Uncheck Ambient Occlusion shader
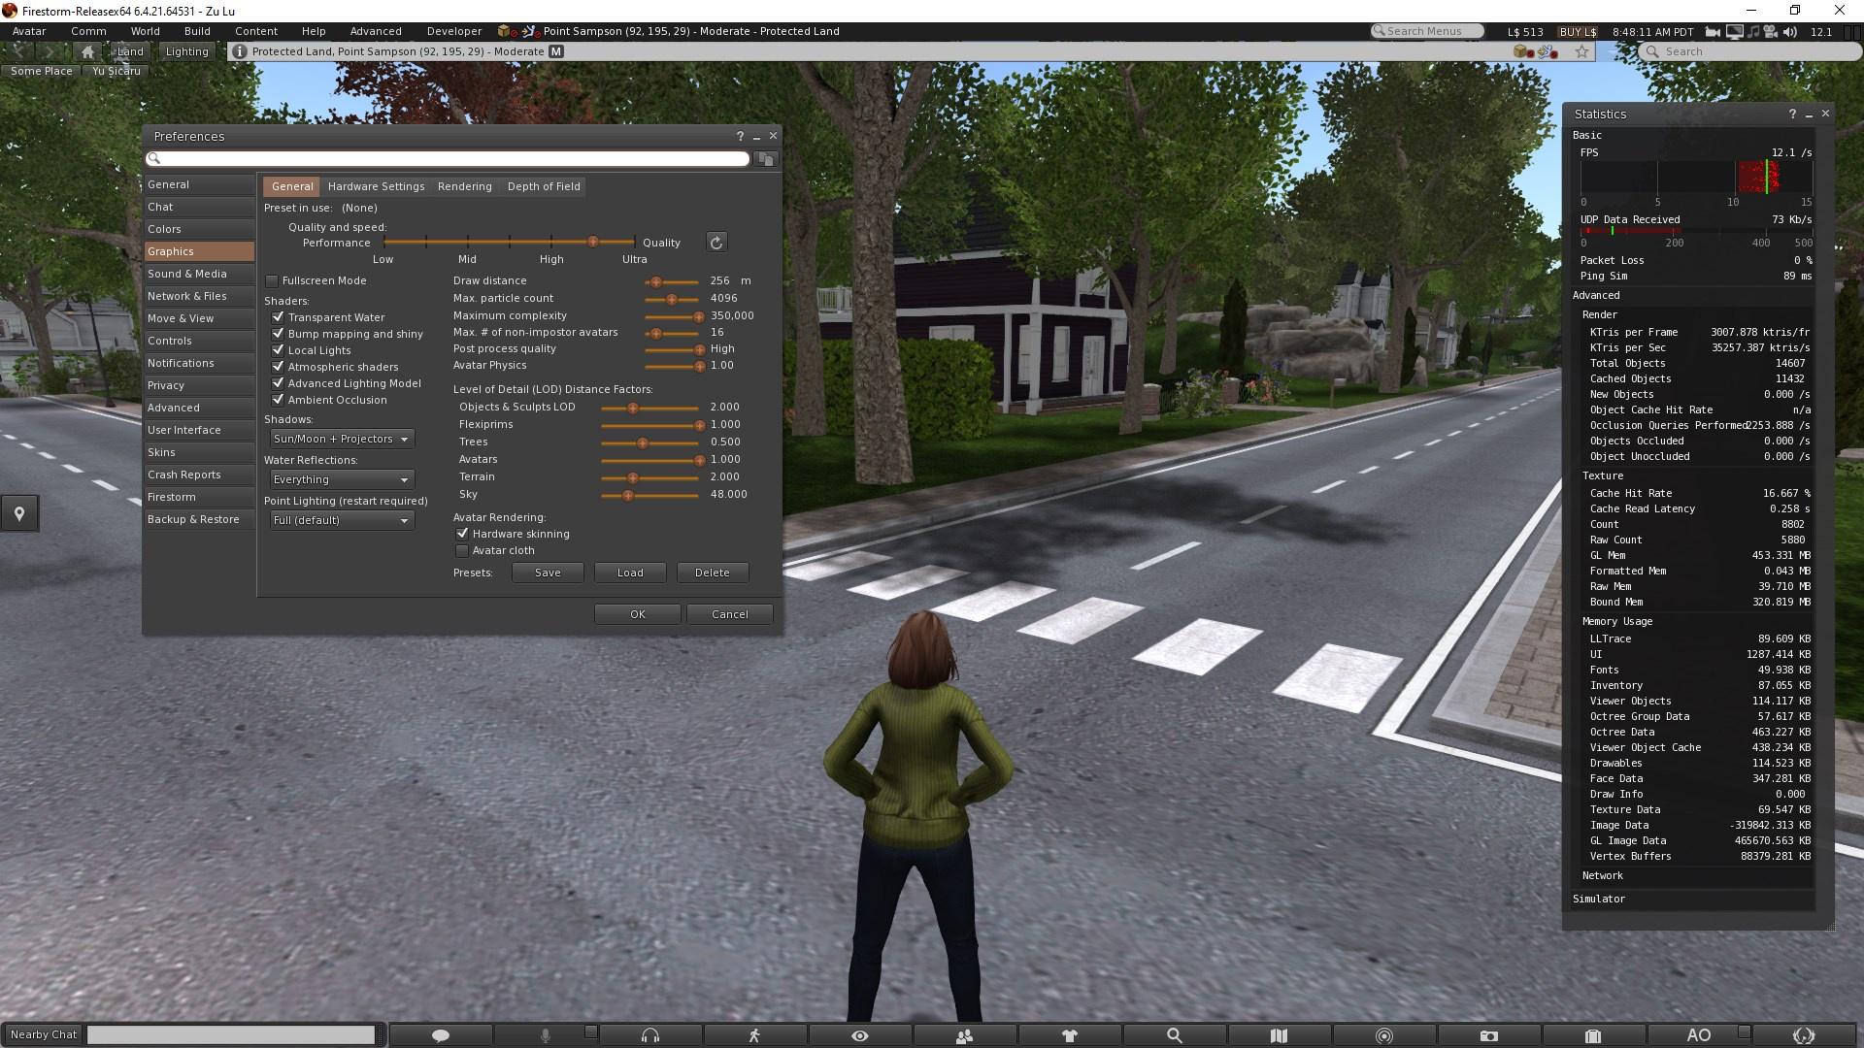The width and height of the screenshot is (1864, 1048). click(278, 400)
